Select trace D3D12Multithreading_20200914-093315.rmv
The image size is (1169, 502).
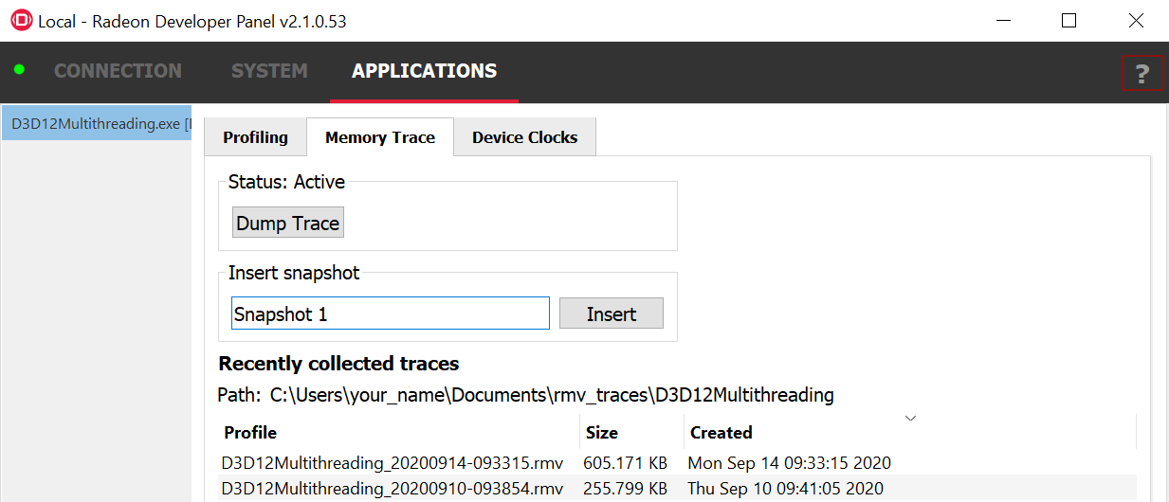pyautogui.click(x=393, y=463)
